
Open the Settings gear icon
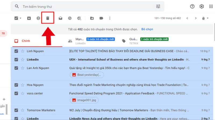pyautogui.click(x=202, y=6)
